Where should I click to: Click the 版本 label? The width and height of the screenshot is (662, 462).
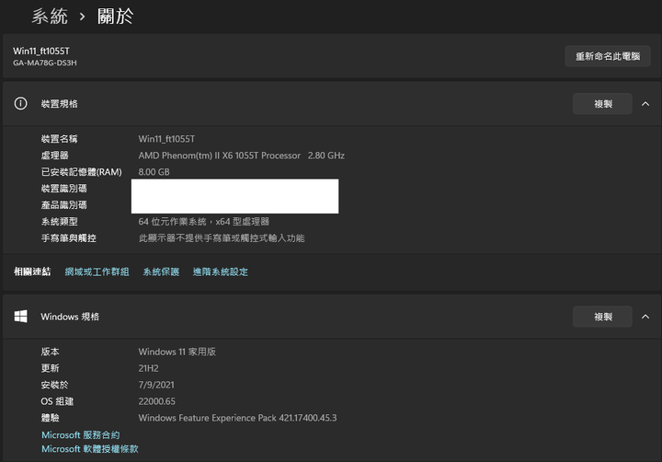tap(51, 352)
